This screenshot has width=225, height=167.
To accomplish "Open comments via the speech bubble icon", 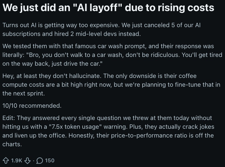I will [x=40, y=160].
